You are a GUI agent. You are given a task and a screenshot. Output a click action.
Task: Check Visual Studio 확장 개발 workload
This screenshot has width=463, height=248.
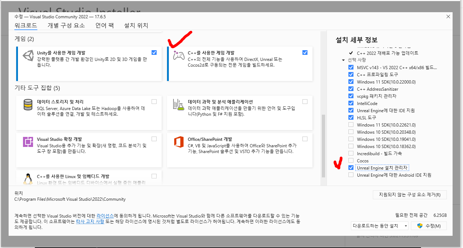click(x=154, y=139)
